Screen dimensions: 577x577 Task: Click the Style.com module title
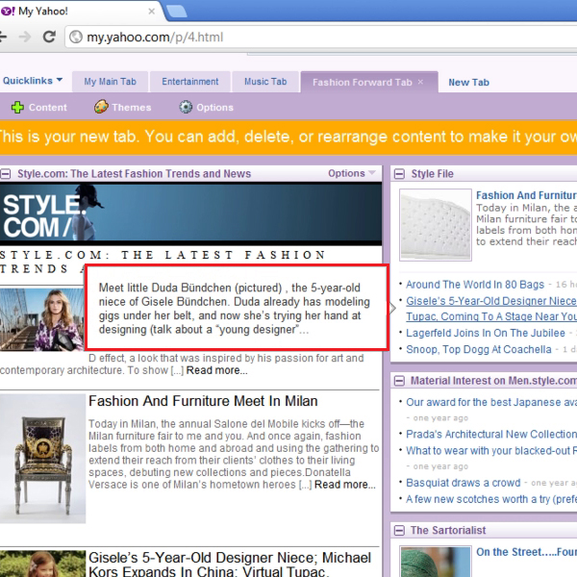click(x=134, y=174)
